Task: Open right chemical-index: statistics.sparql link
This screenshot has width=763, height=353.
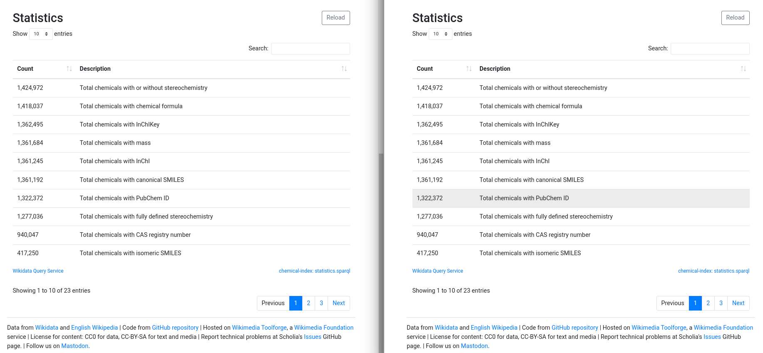Action: click(714, 271)
